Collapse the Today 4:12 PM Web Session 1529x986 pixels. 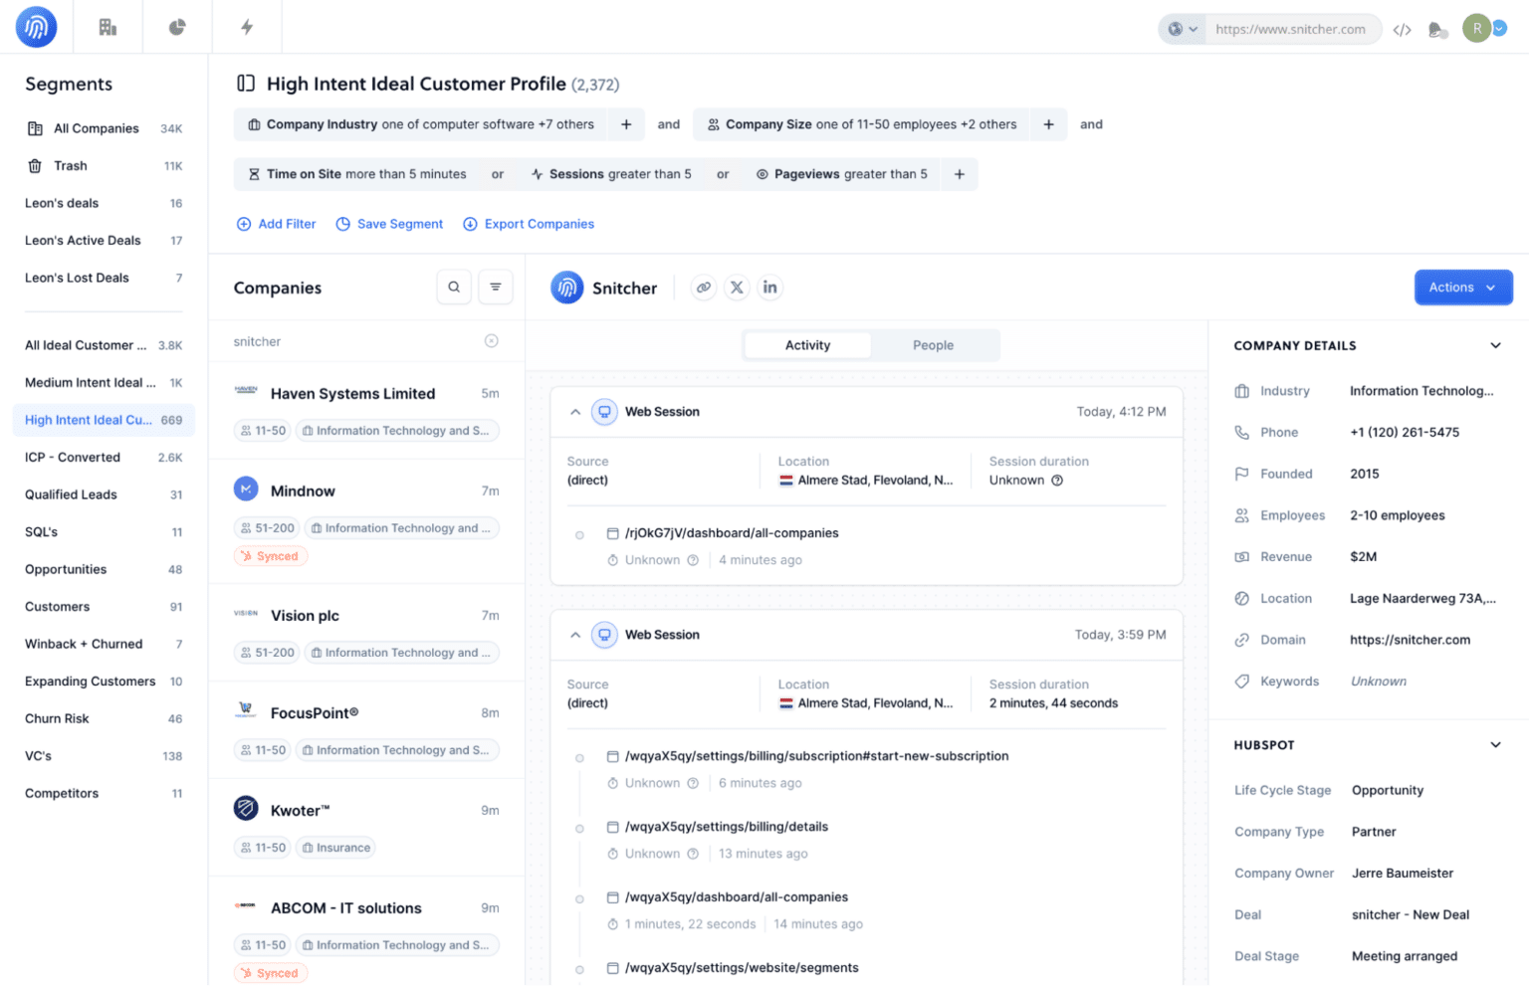(575, 412)
